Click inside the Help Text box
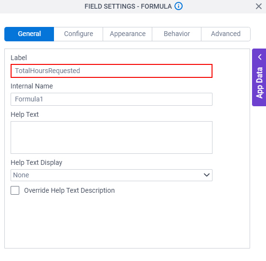266x261 pixels. (111, 137)
